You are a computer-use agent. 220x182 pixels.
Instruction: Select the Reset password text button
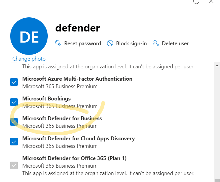click(83, 43)
